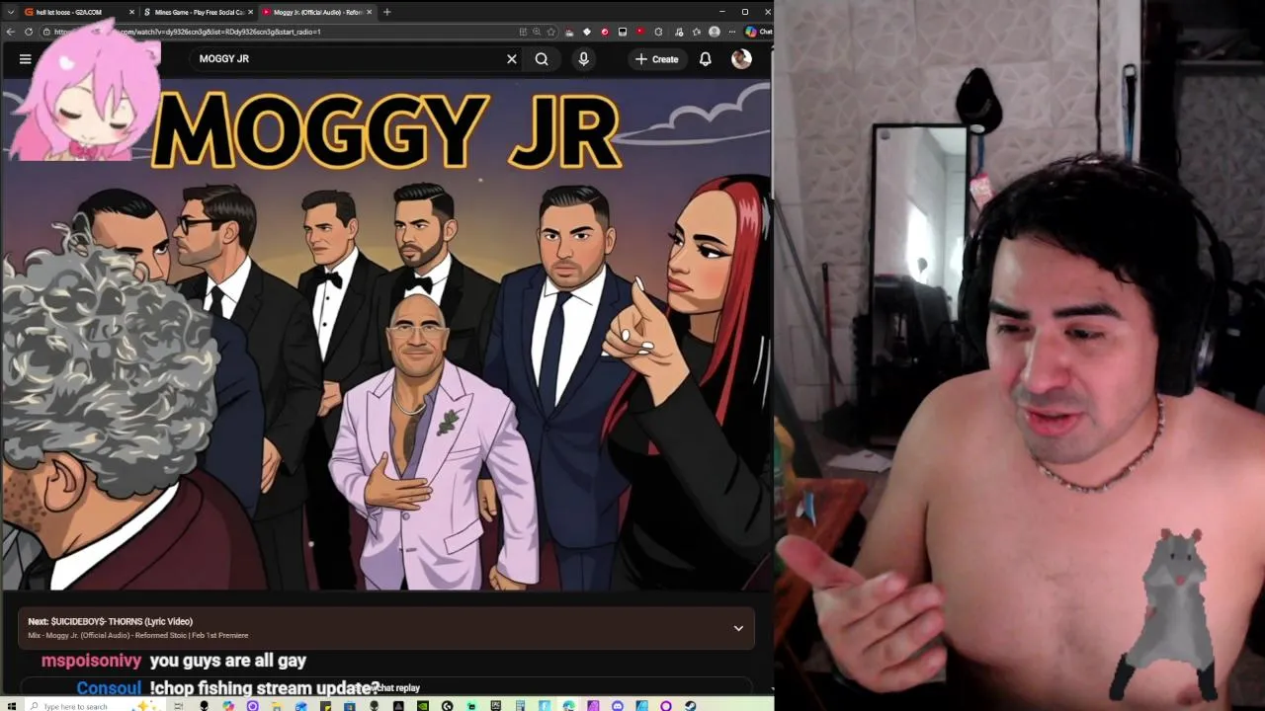Open the tab search dropdown arrow
The image size is (1265, 711).
pyautogui.click(x=9, y=12)
